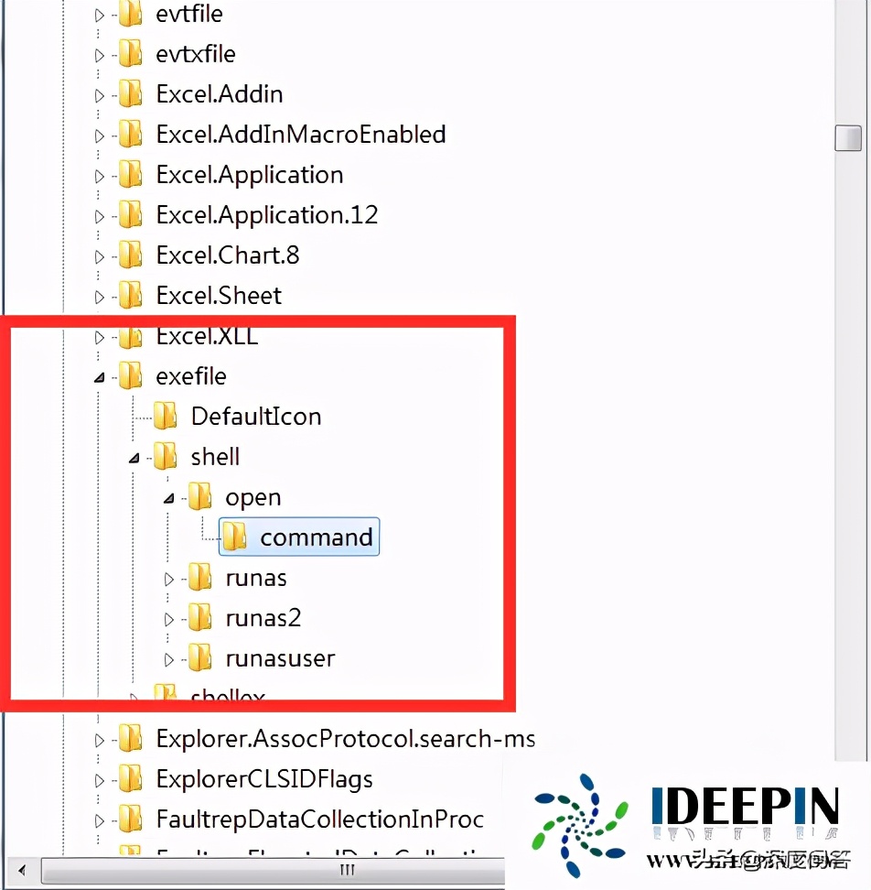Click the Explorer.AssocProtocol.search-ms folder icon
This screenshot has height=890, width=871.
coord(131,739)
